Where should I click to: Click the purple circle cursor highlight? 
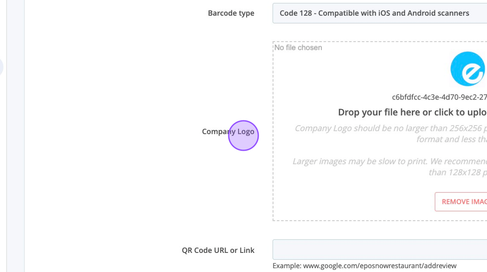pyautogui.click(x=243, y=136)
